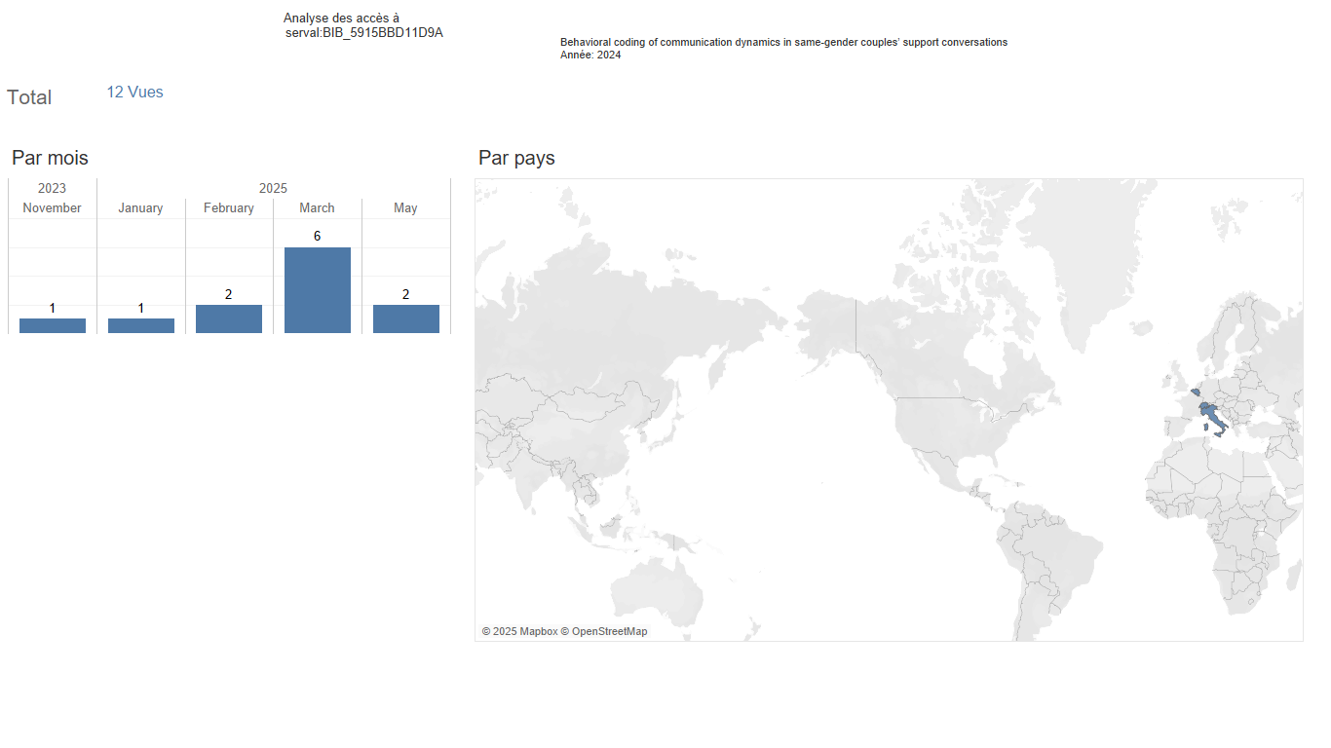Click the 'March' month header
The image size is (1331, 748).
[318, 208]
